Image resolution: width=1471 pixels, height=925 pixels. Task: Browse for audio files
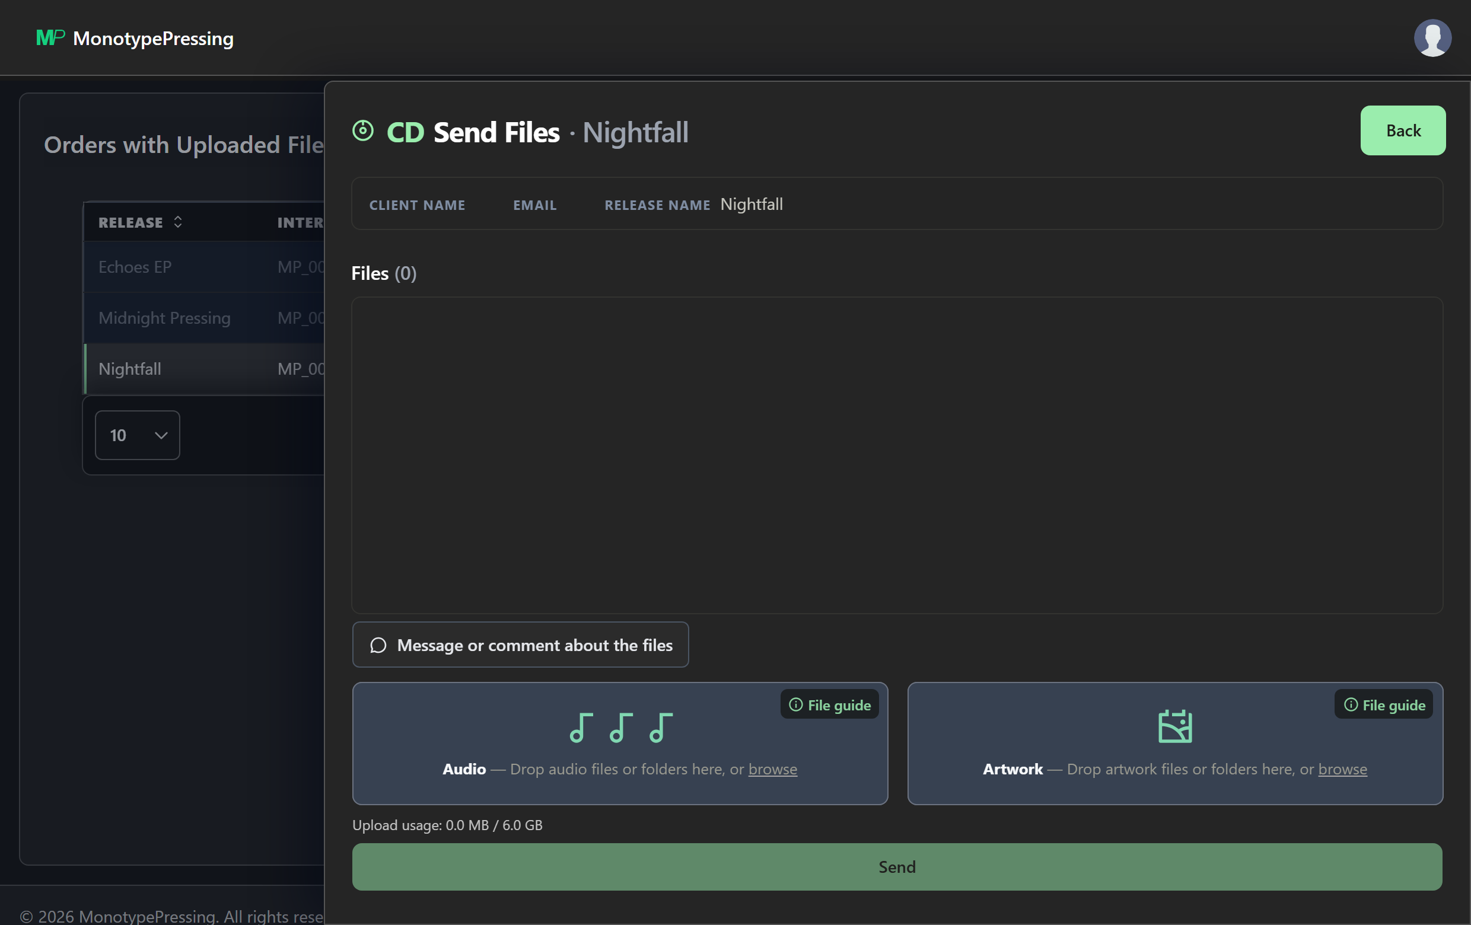(x=772, y=768)
